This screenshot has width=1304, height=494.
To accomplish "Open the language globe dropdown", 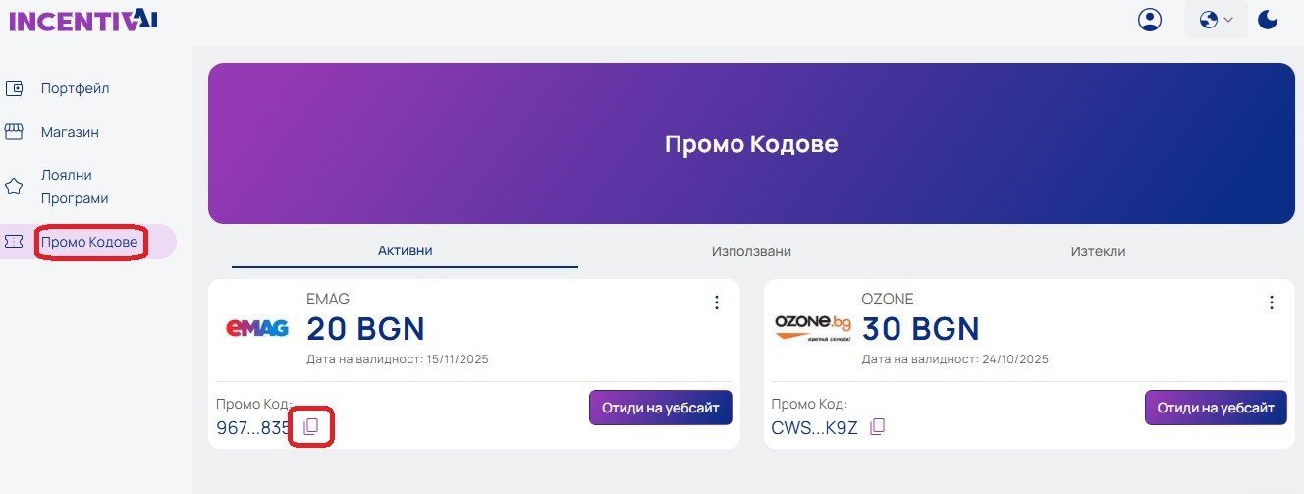I will pos(1216,20).
